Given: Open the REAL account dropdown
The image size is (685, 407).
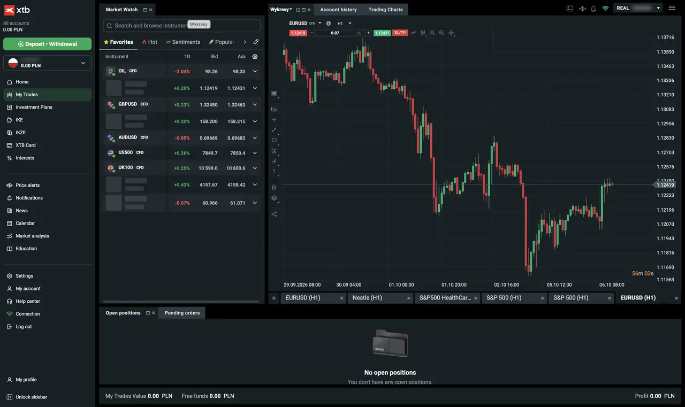Looking at the screenshot, I should pos(638,8).
